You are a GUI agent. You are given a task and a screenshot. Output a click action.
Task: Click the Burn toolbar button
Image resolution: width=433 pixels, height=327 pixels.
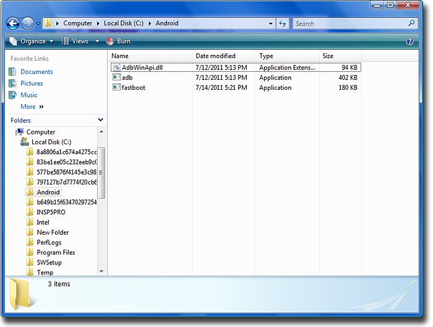119,41
